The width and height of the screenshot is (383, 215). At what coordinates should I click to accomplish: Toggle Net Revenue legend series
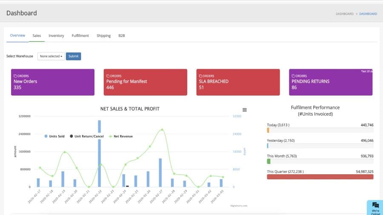[x=121, y=136]
